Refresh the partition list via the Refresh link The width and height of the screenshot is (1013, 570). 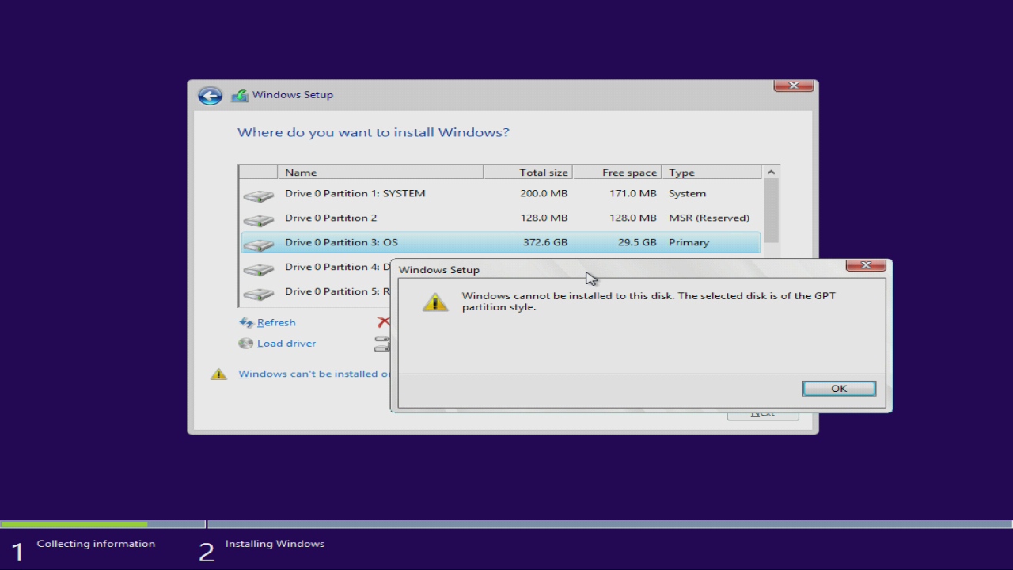(x=276, y=322)
